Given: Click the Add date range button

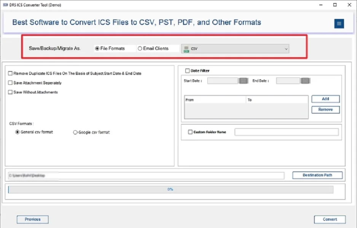Looking at the screenshot, I should pyautogui.click(x=325, y=99).
